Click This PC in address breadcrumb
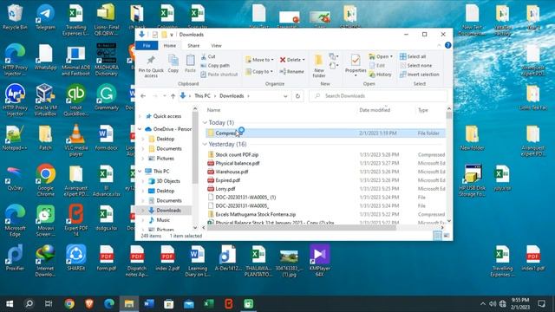This screenshot has height=312, width=555. coord(202,96)
